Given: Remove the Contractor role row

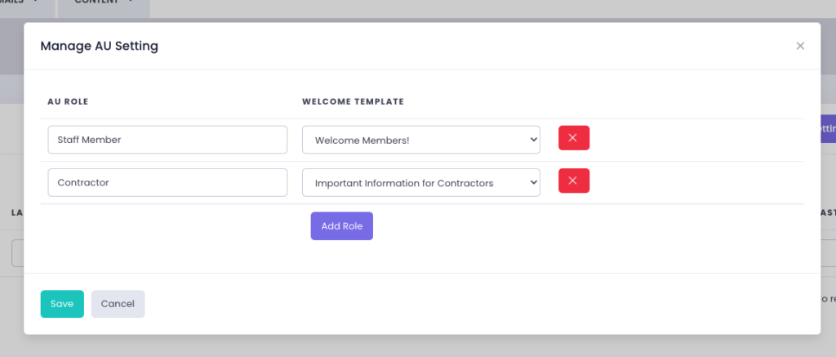Looking at the screenshot, I should [x=573, y=181].
